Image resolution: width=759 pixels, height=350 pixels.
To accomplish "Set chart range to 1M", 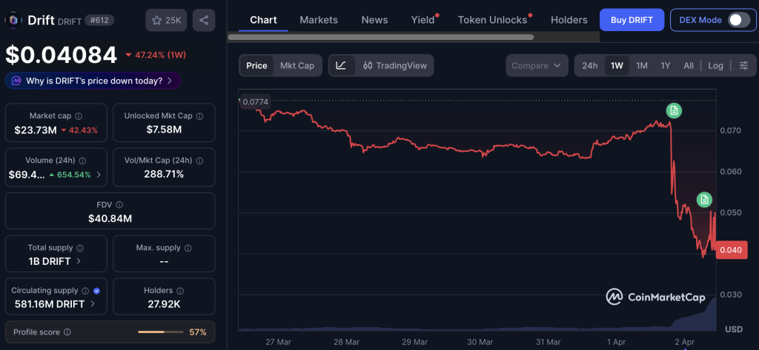I will [x=642, y=66].
